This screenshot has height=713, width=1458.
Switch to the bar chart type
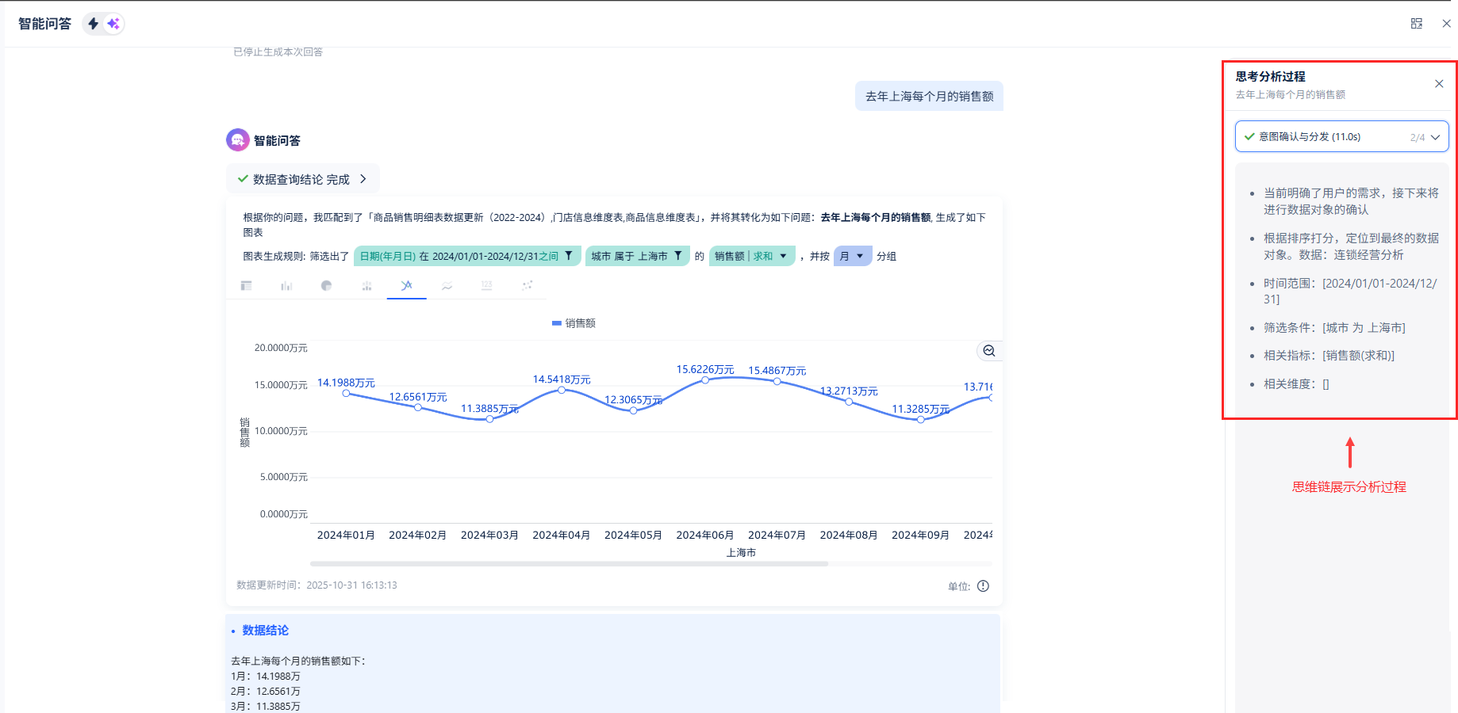point(286,286)
